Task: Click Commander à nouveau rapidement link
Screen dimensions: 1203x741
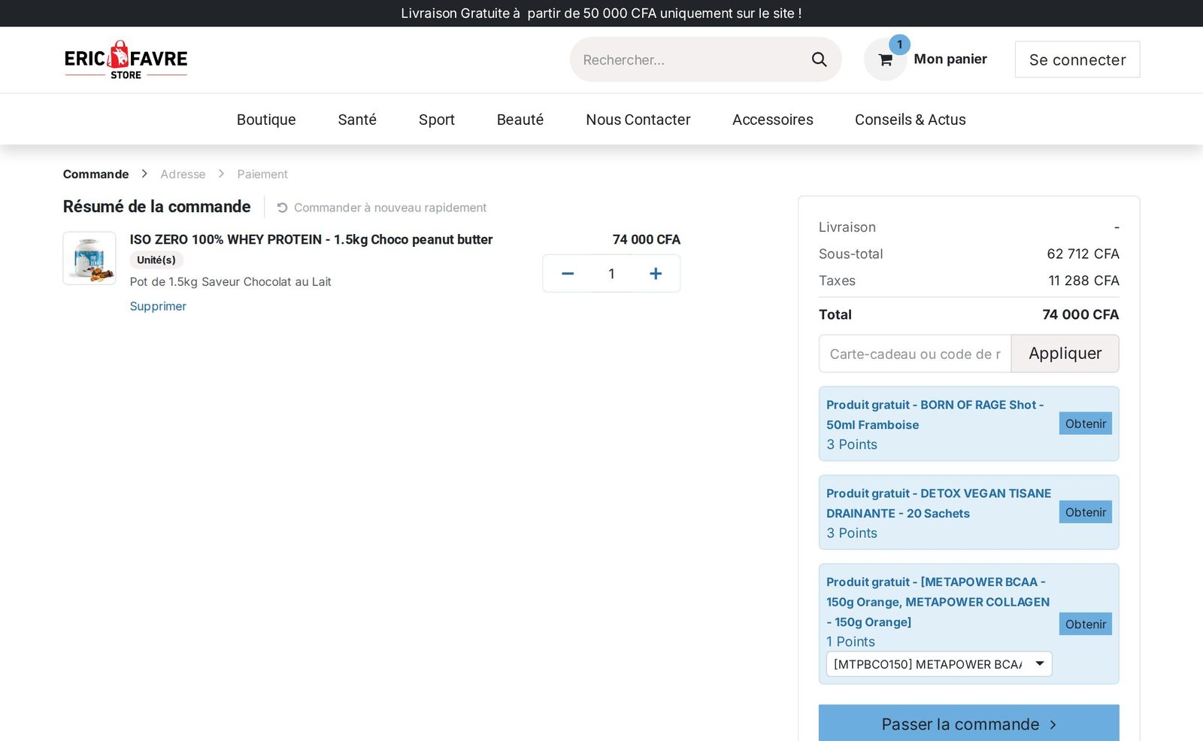Action: coord(390,208)
